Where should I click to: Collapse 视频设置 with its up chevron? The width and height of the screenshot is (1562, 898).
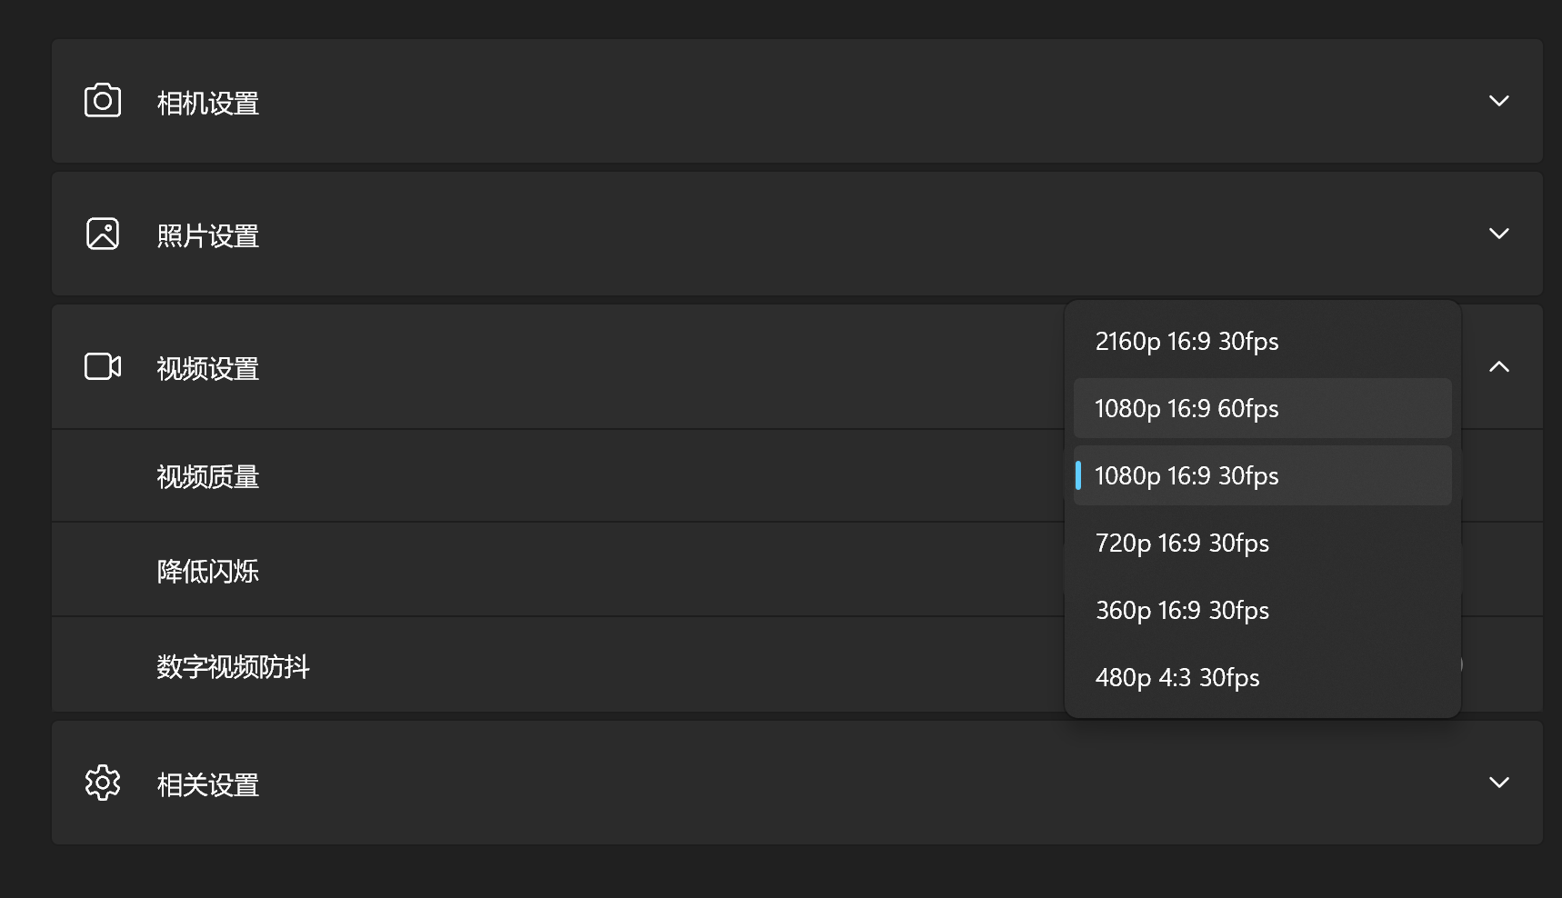(1499, 366)
